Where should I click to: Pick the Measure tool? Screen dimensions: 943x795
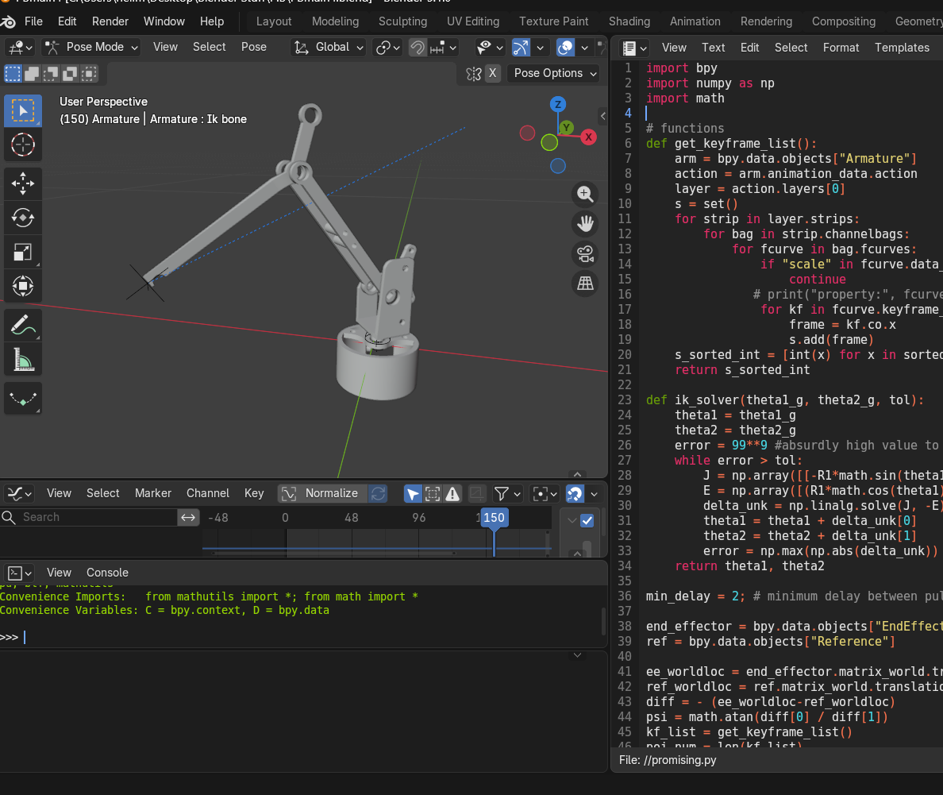[x=23, y=359]
